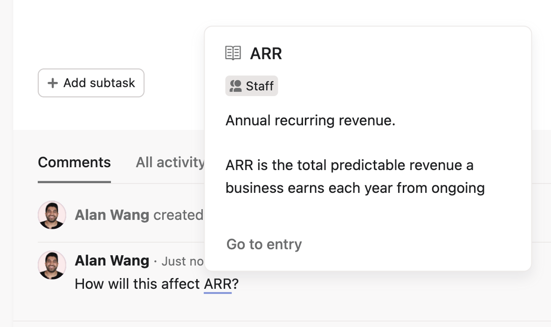
Task: Click Alan Wang's avatar on the created row
Action: coord(52,215)
